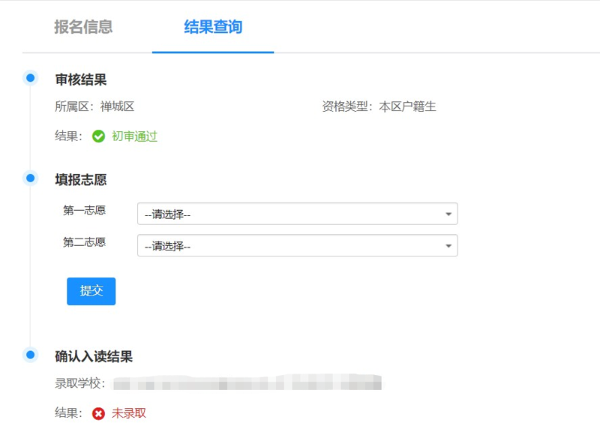The image size is (600, 438).
Task: Click the blue timeline dot beside 确认入读结果
Action: (31, 355)
